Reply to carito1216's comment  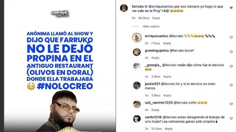(x=168, y=129)
